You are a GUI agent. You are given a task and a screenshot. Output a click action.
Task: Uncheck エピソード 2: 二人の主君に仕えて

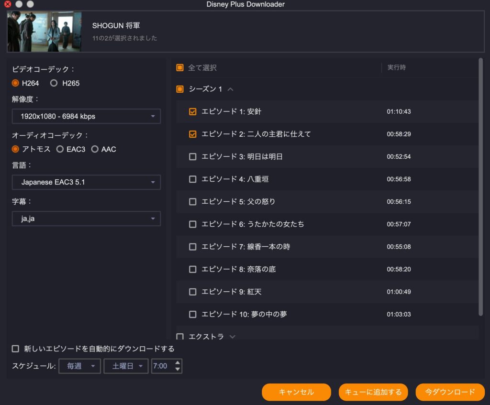(x=193, y=134)
